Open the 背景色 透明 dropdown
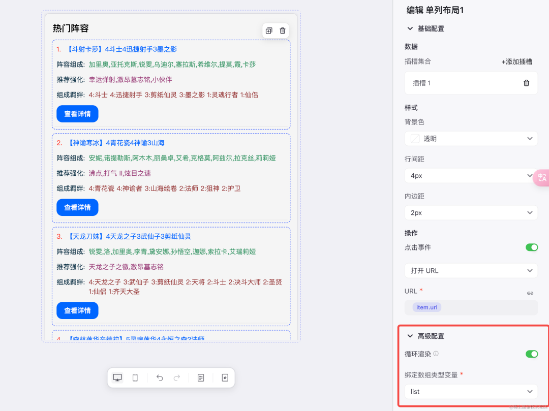549x411 pixels. [x=471, y=139]
